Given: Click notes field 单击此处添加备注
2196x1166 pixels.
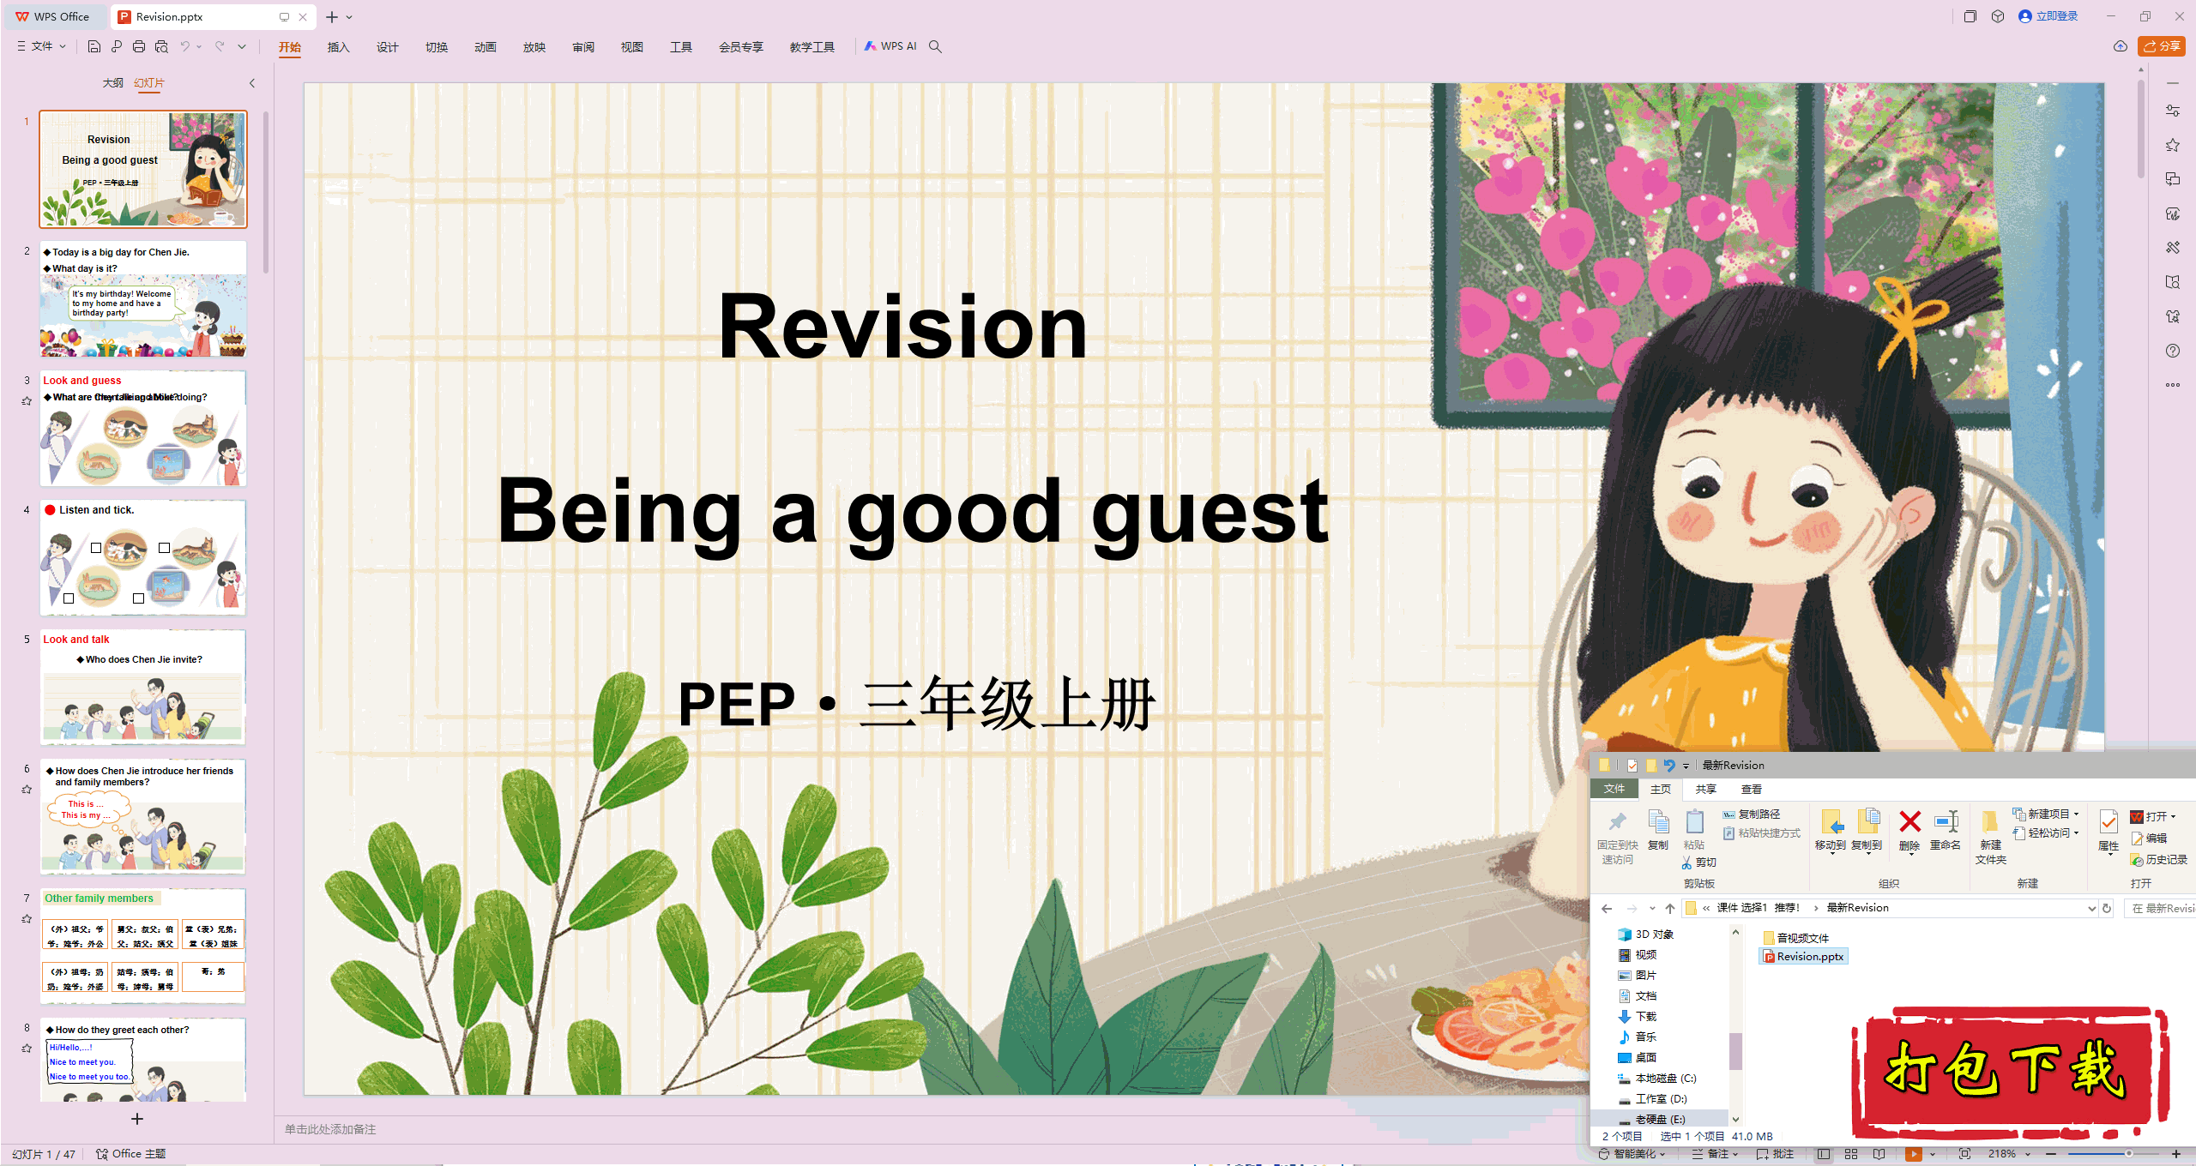Looking at the screenshot, I should pos(330,1129).
